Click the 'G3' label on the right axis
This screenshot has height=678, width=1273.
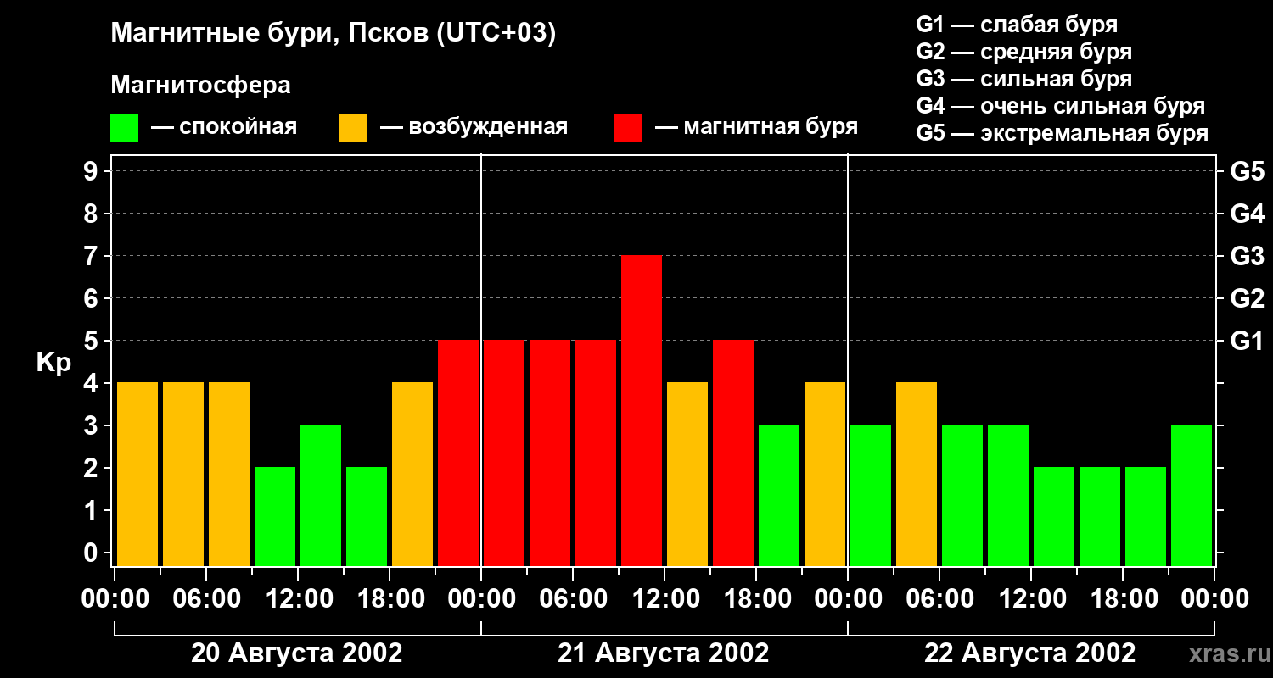pos(1247,256)
